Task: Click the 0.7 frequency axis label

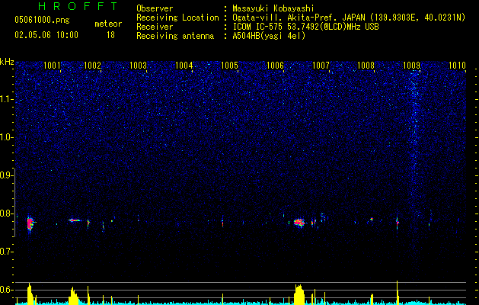Action: tap(7, 252)
